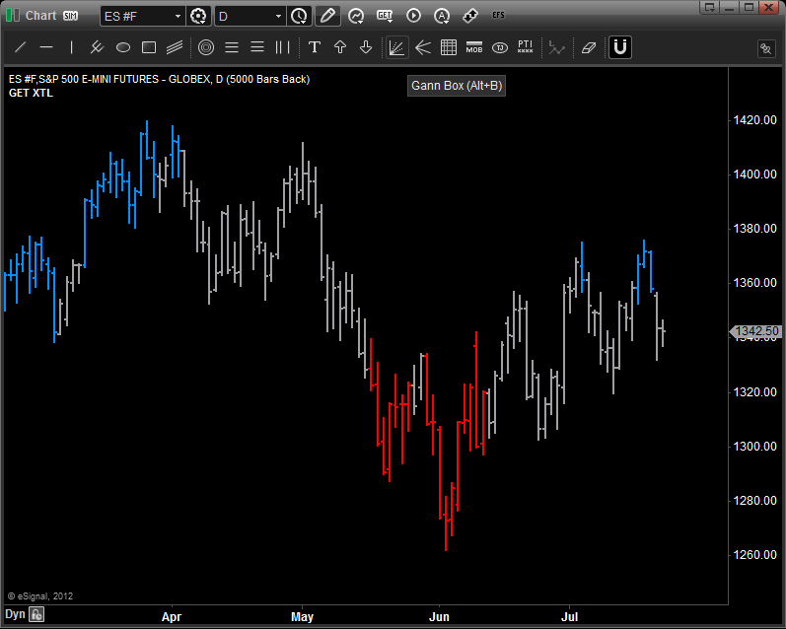
Task: Click the eraser tool icon
Action: 589,47
